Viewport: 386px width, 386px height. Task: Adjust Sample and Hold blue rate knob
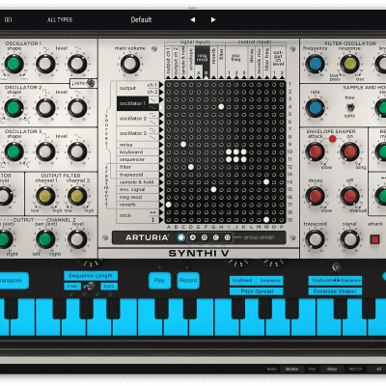(x=315, y=108)
